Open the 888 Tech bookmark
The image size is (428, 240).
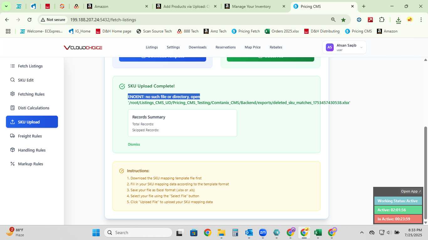[x=188, y=31]
